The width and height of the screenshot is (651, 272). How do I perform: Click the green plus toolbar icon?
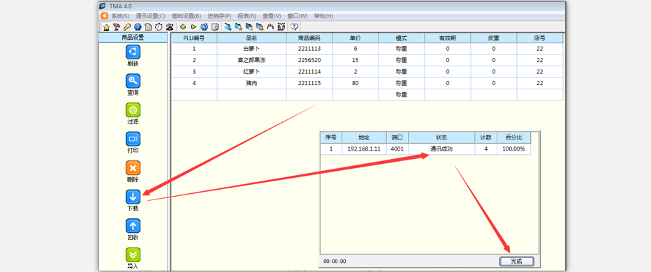183,27
